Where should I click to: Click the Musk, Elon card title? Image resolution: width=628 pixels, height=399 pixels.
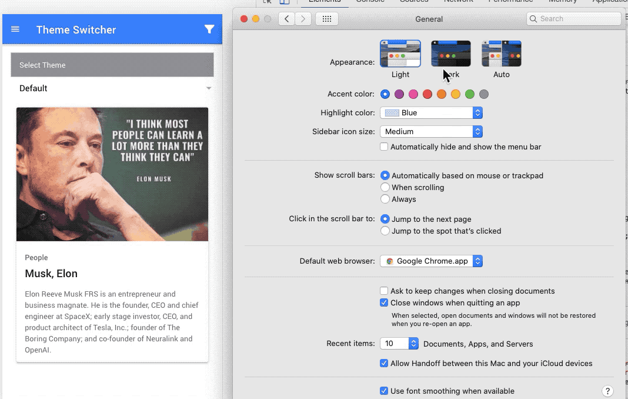pos(51,274)
